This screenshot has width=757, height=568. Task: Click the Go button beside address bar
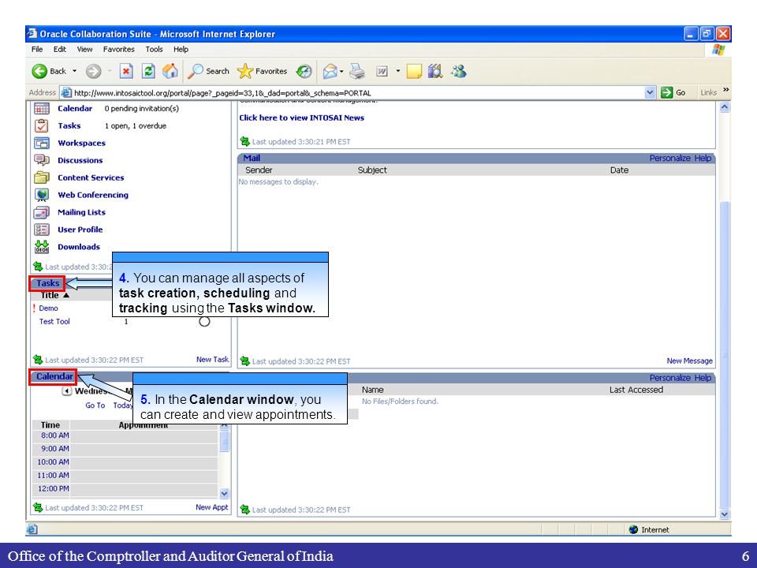[x=673, y=93]
